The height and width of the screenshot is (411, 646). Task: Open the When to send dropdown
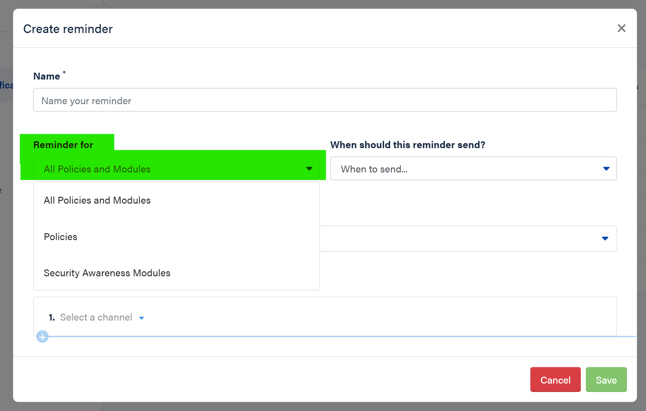click(473, 169)
